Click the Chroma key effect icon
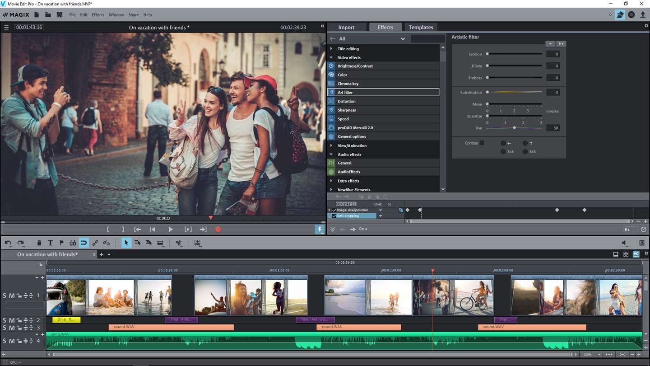The width and height of the screenshot is (650, 366). tap(331, 84)
